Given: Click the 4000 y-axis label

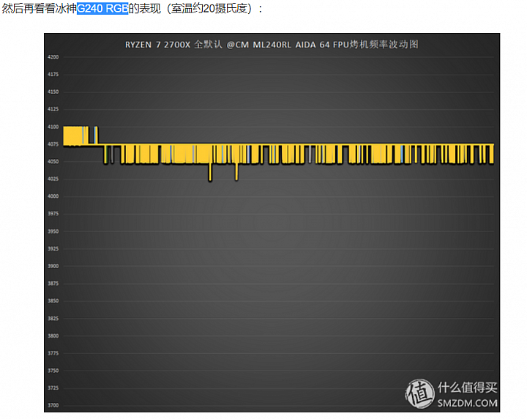Looking at the screenshot, I should tap(53, 196).
